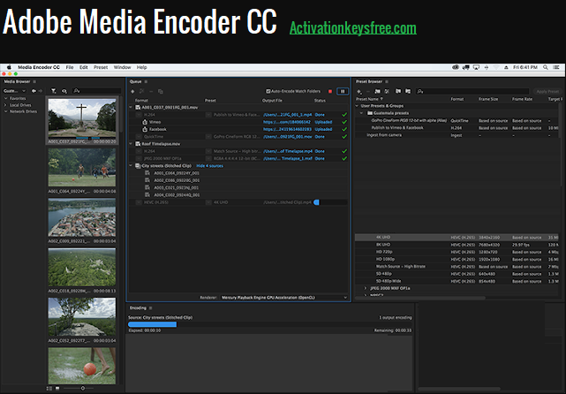
Task: Open the Preset menu
Action: pyautogui.click(x=101, y=67)
